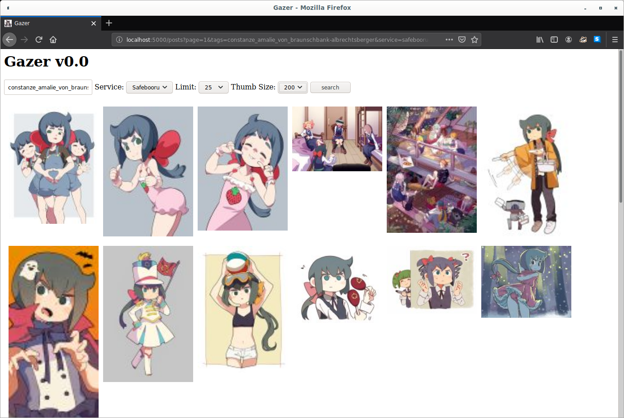Open Firefox account icon
The height and width of the screenshot is (418, 624).
coord(569,40)
